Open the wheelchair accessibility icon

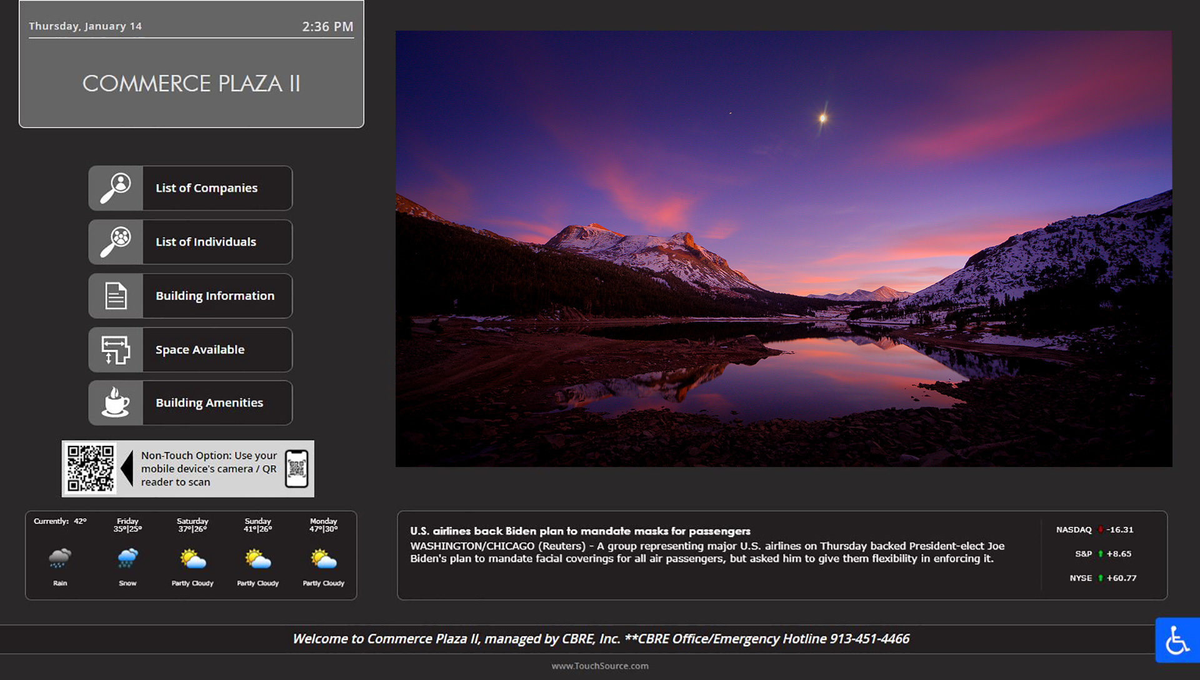click(1177, 640)
